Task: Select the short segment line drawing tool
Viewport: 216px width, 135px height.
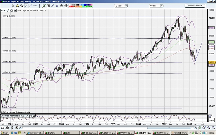Action: point(27,6)
